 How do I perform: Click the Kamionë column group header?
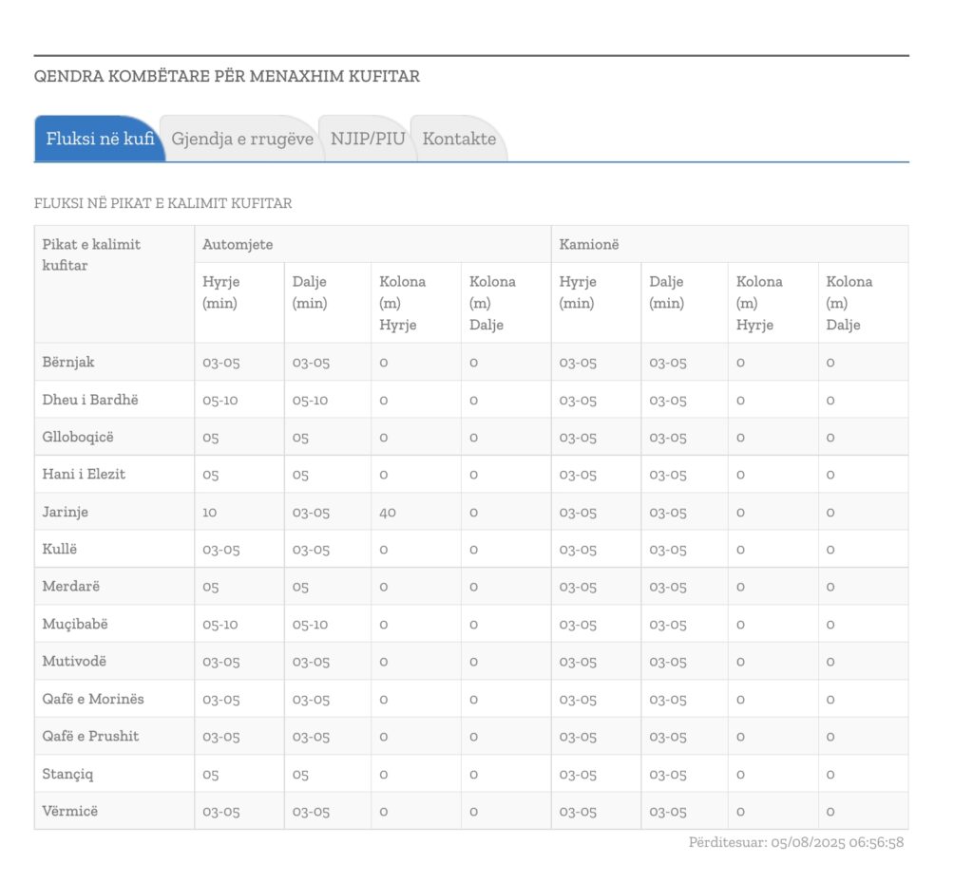click(x=588, y=244)
